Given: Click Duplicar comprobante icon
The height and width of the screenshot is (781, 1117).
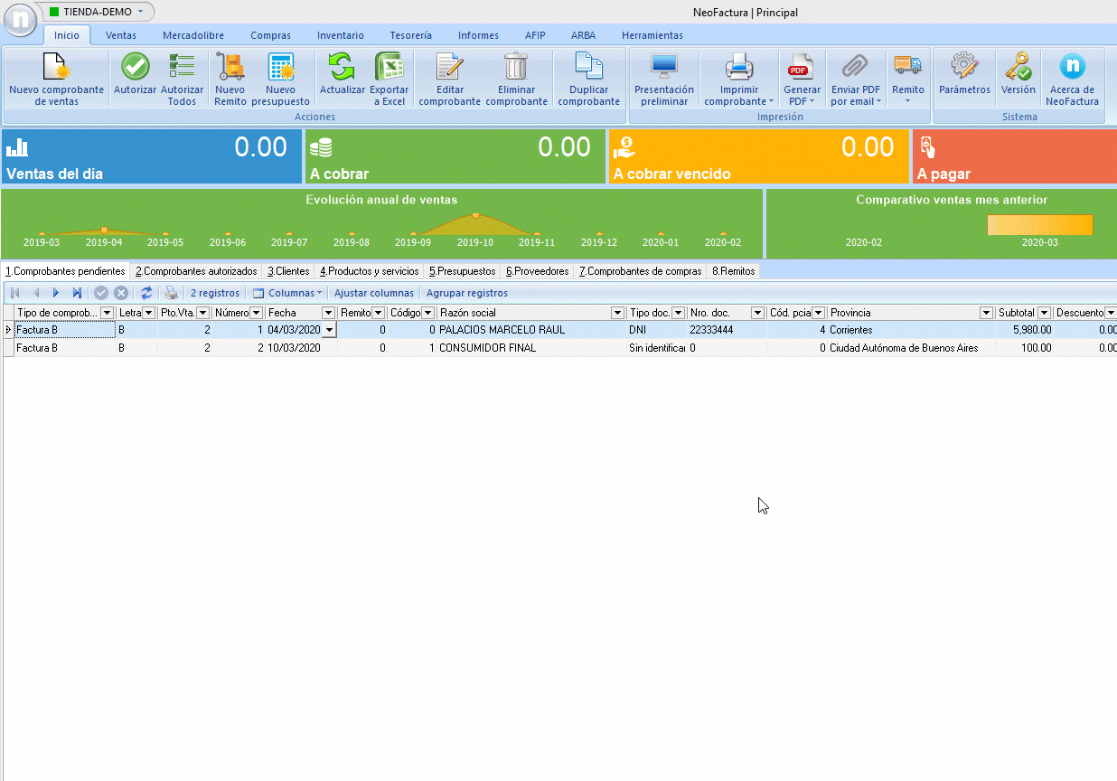Looking at the screenshot, I should pyautogui.click(x=588, y=68).
